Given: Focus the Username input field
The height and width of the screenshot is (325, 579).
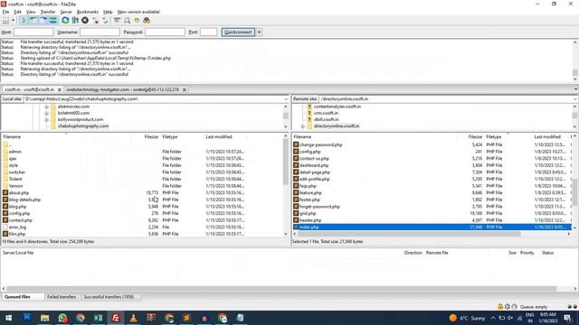Looking at the screenshot, I should point(100,32).
